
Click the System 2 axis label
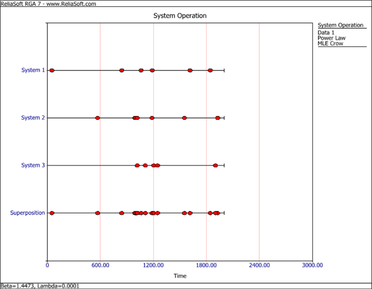(x=33, y=118)
